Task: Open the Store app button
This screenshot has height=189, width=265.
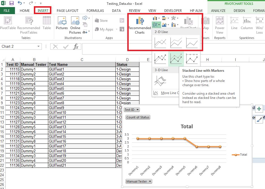Action: coord(101,20)
